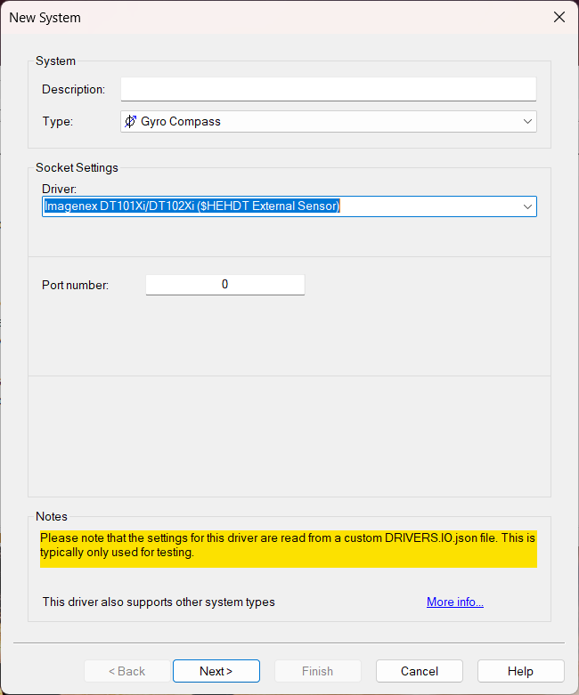Click into the Description text field
The image size is (579, 695).
pyautogui.click(x=328, y=89)
